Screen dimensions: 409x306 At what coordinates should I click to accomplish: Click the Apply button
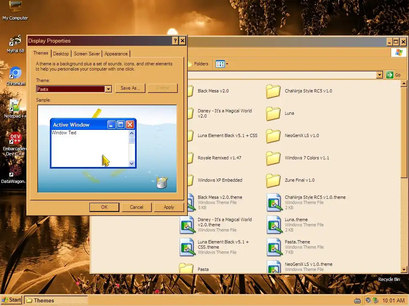click(169, 207)
